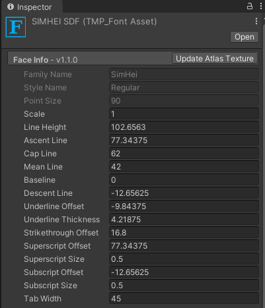The image size is (265, 308).
Task: Edit the Cap Line value field
Action: [x=184, y=154]
